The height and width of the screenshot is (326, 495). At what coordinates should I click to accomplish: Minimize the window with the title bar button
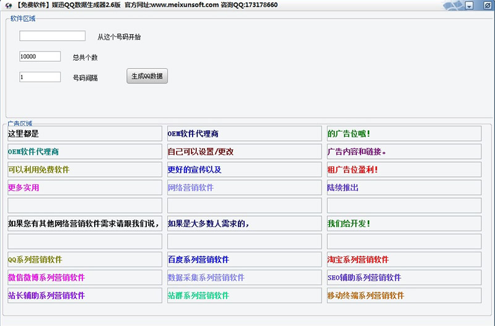tap(470, 6)
